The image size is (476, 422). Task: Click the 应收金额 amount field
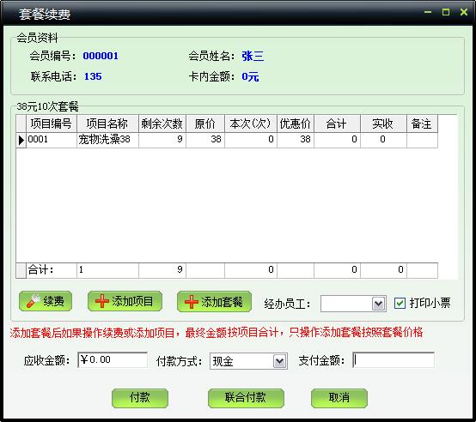point(113,360)
